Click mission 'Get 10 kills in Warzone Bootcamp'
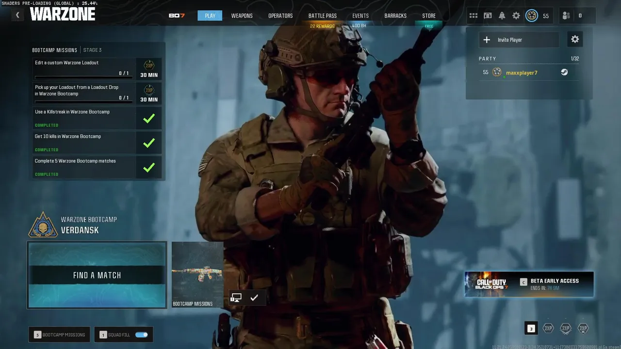Screen dimensions: 621x349 [97, 143]
